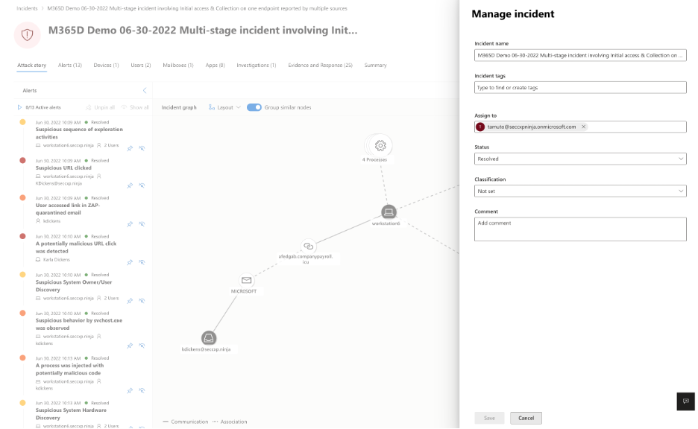Open the Investigations tab
The width and height of the screenshot is (698, 429).
(256, 66)
